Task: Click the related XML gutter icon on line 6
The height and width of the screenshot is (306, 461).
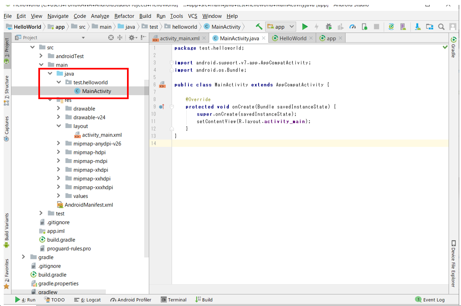Action: tap(162, 85)
